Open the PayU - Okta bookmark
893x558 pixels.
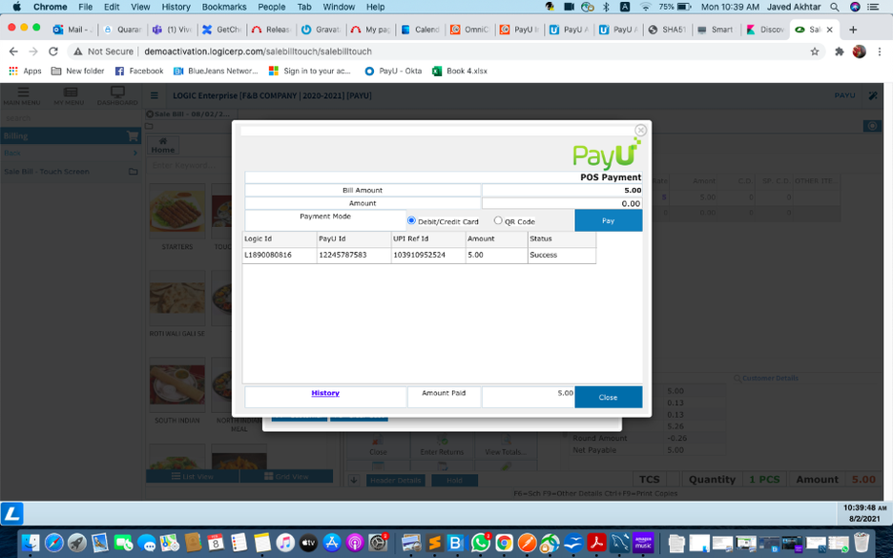pos(393,71)
